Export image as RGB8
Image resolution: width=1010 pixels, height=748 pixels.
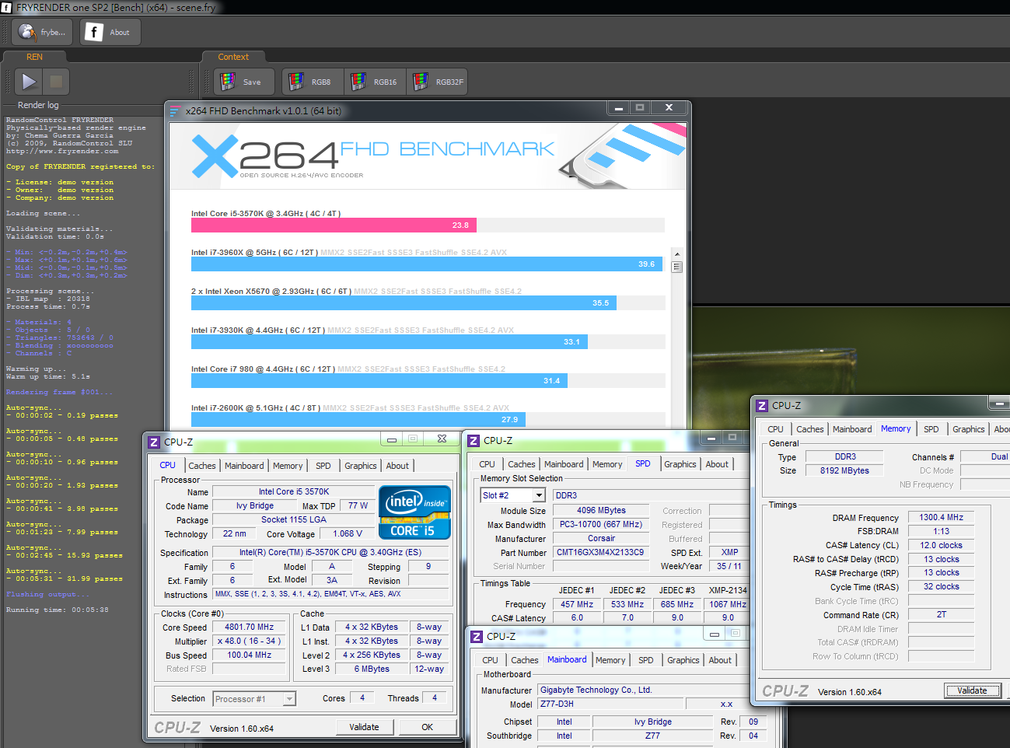tap(313, 82)
